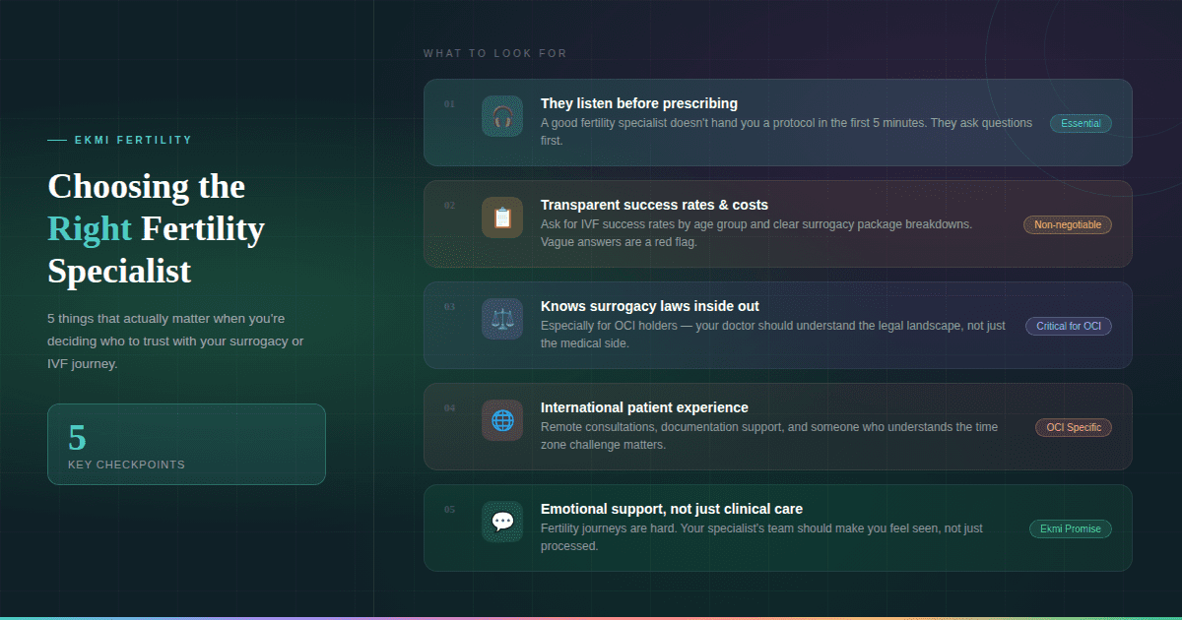Click the speech bubble icon for Emotional support
The image size is (1182, 620).
(x=502, y=522)
